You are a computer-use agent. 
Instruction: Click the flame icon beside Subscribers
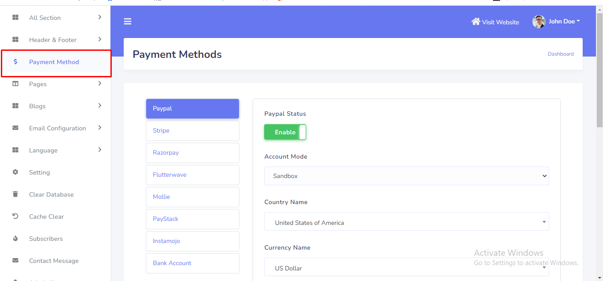[x=15, y=239]
